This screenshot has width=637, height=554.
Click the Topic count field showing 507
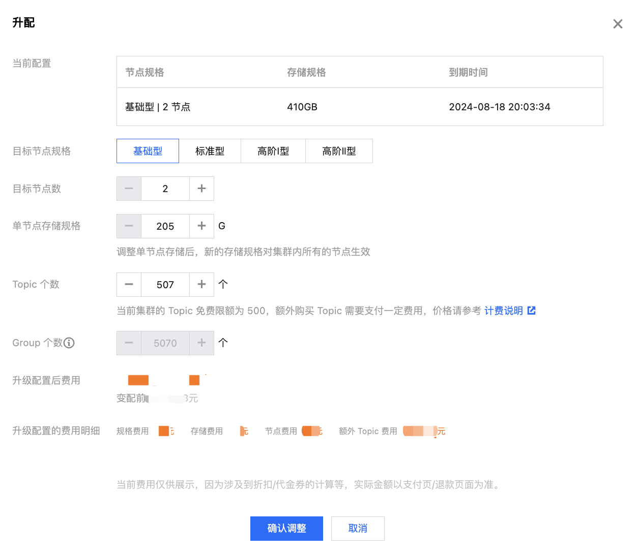coord(165,285)
